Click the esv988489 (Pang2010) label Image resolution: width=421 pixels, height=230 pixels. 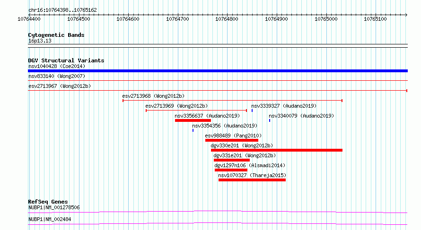click(233, 136)
